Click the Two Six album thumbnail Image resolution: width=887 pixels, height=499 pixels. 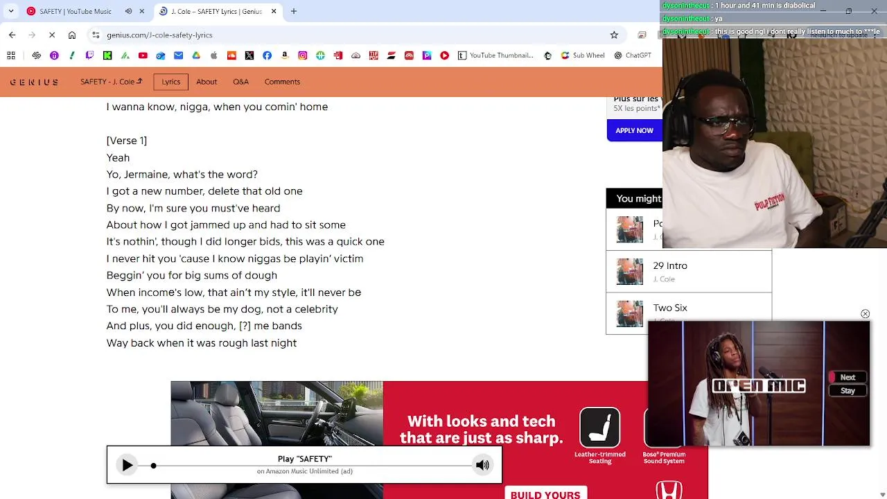click(630, 314)
